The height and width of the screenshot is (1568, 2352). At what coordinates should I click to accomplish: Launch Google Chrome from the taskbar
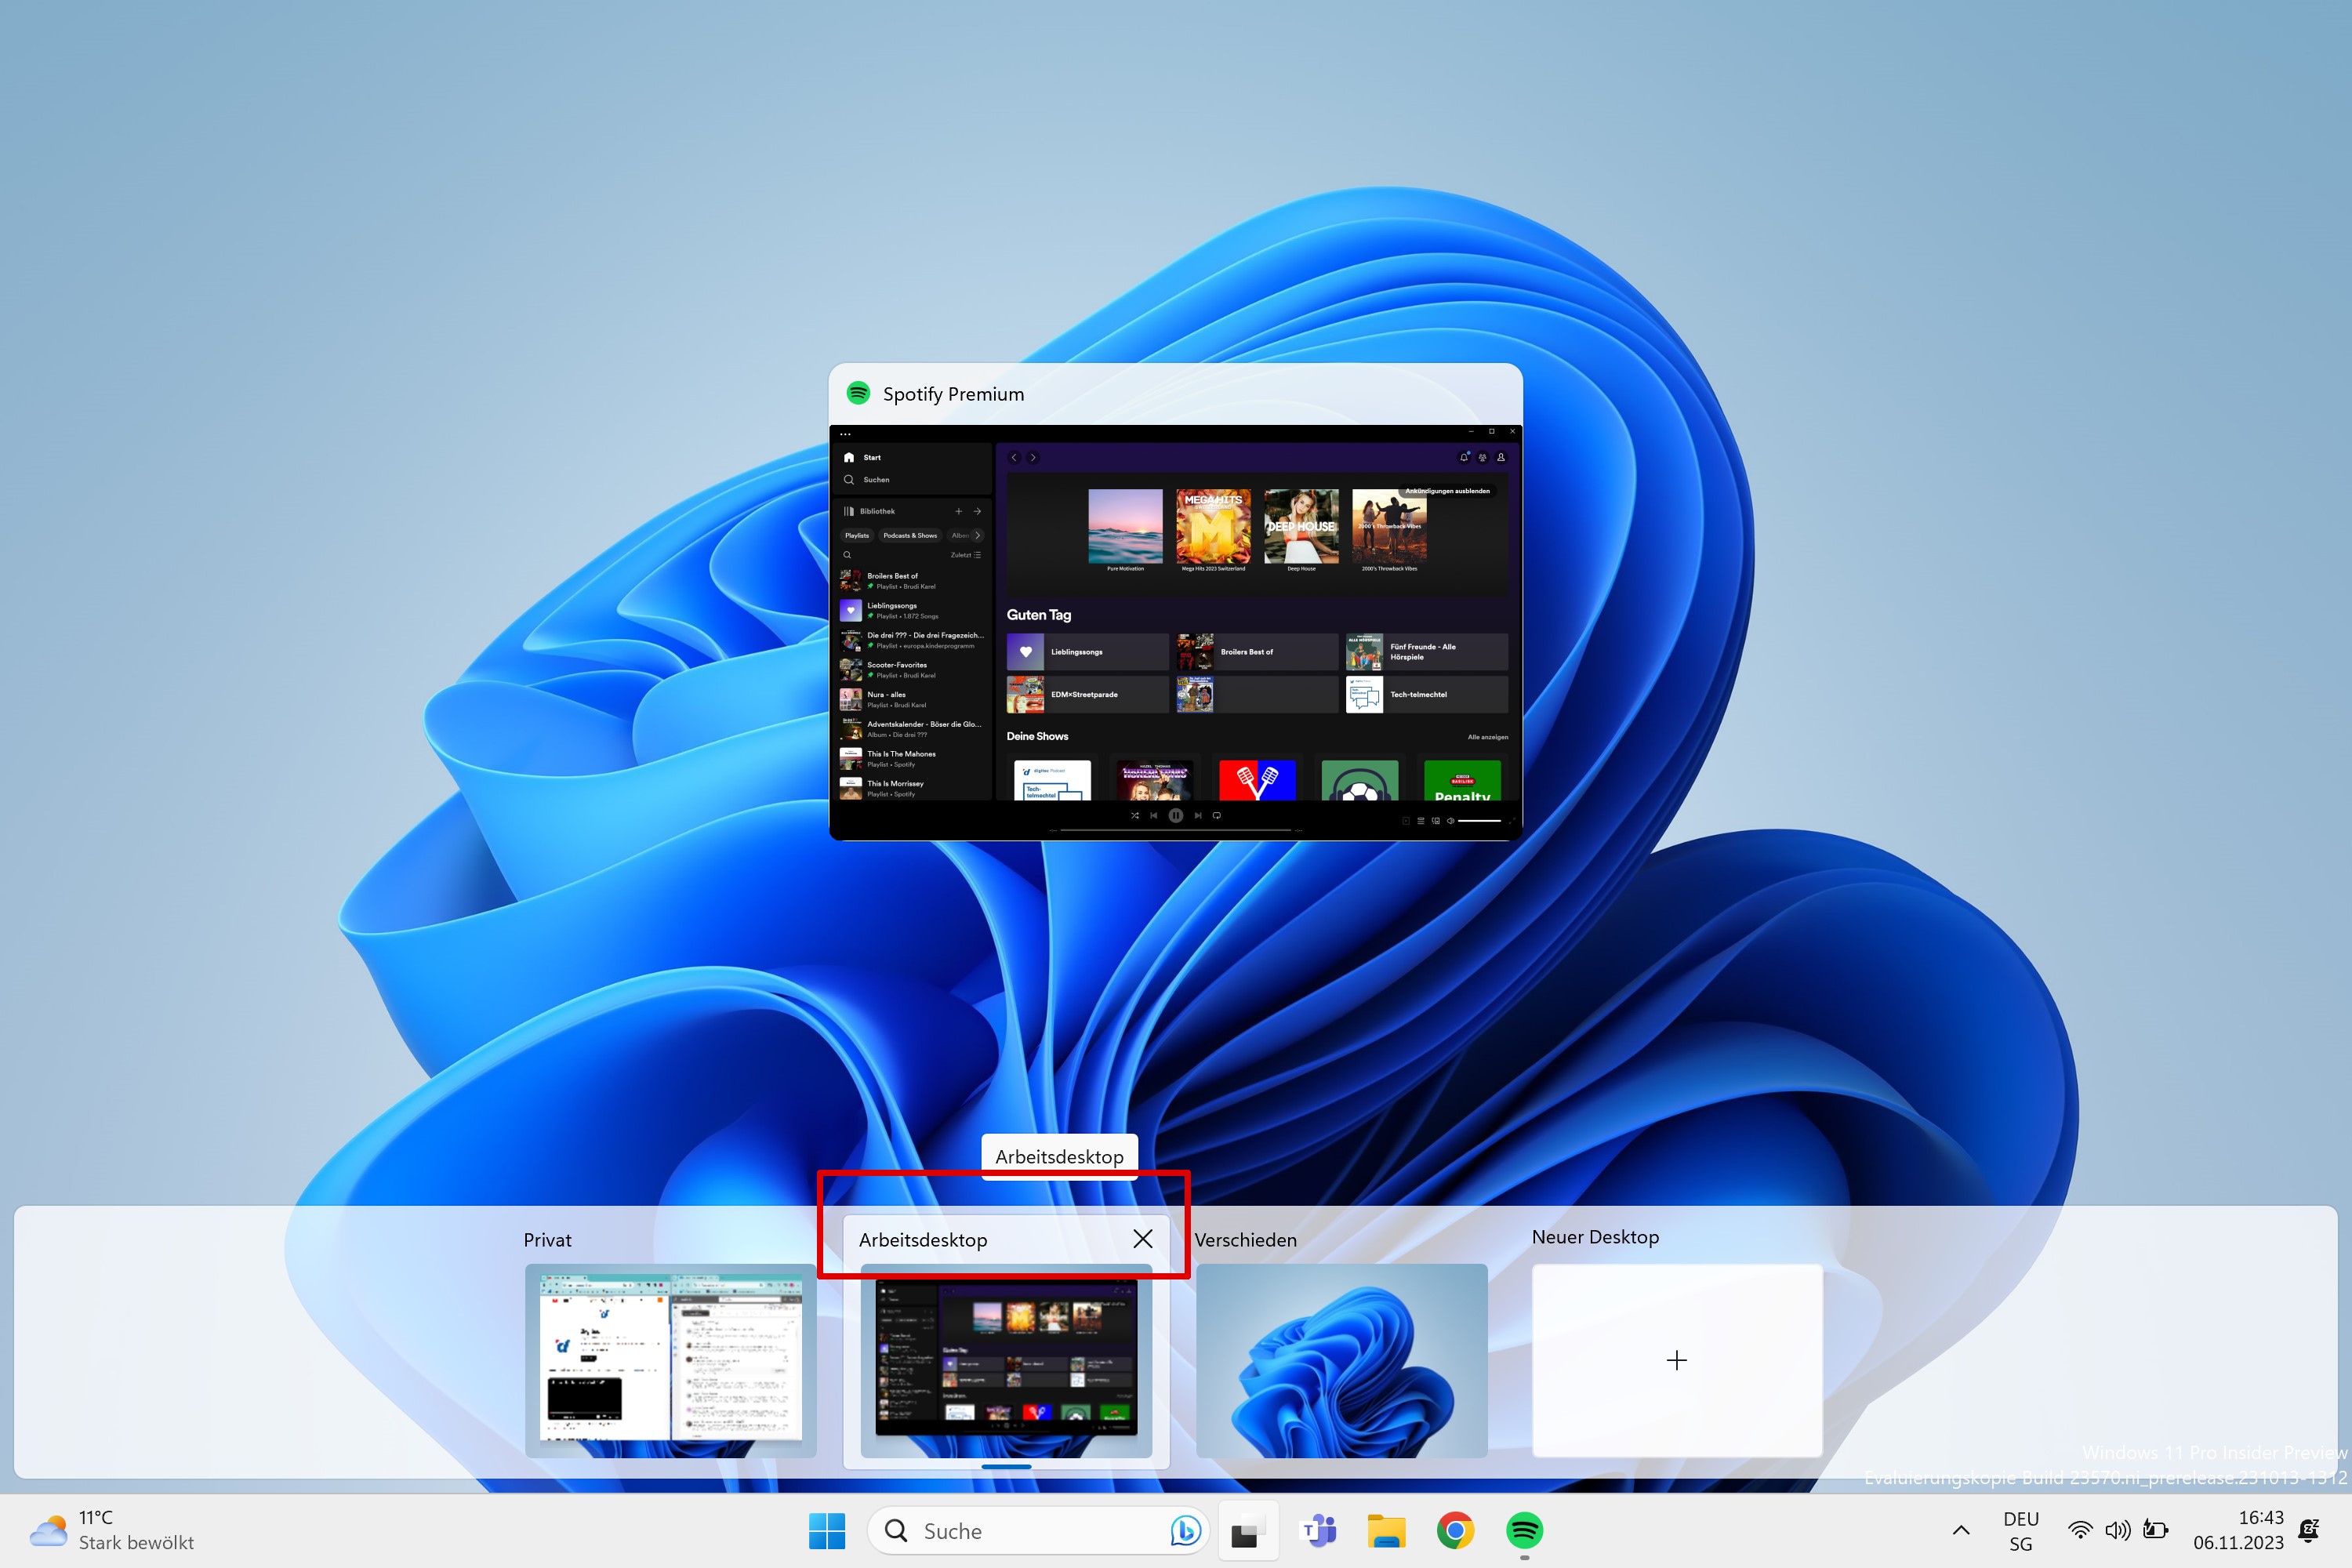(1455, 1530)
